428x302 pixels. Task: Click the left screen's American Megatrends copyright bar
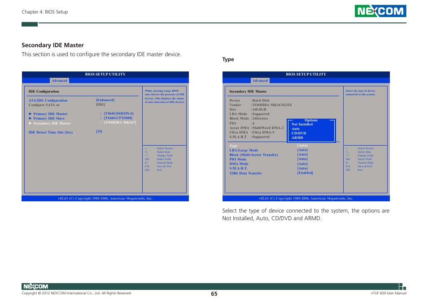point(105,199)
